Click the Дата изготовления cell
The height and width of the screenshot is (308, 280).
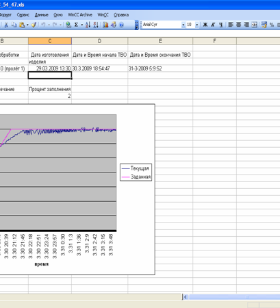click(50, 55)
